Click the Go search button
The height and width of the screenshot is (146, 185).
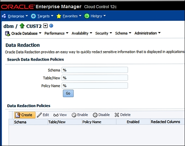point(68,93)
